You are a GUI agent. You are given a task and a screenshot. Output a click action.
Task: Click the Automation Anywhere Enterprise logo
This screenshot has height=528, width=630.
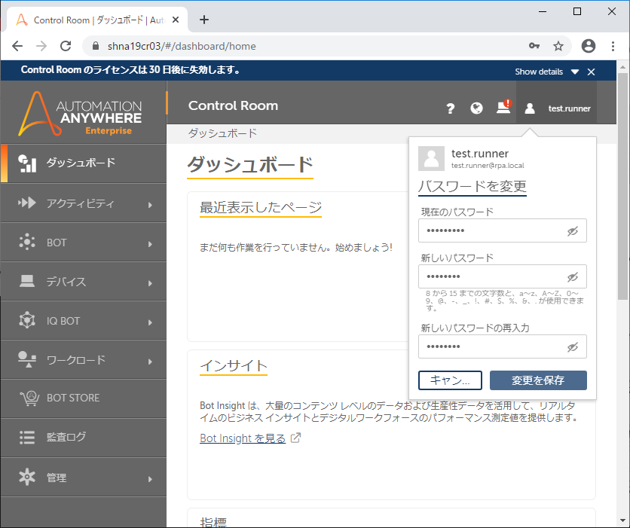coord(80,113)
